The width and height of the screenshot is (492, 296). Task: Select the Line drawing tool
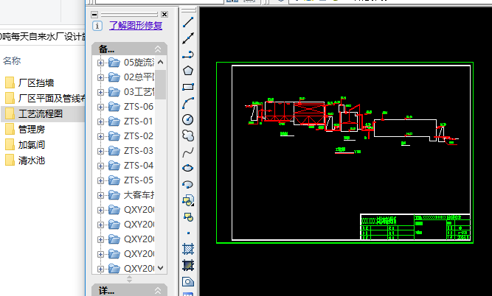[x=188, y=22]
